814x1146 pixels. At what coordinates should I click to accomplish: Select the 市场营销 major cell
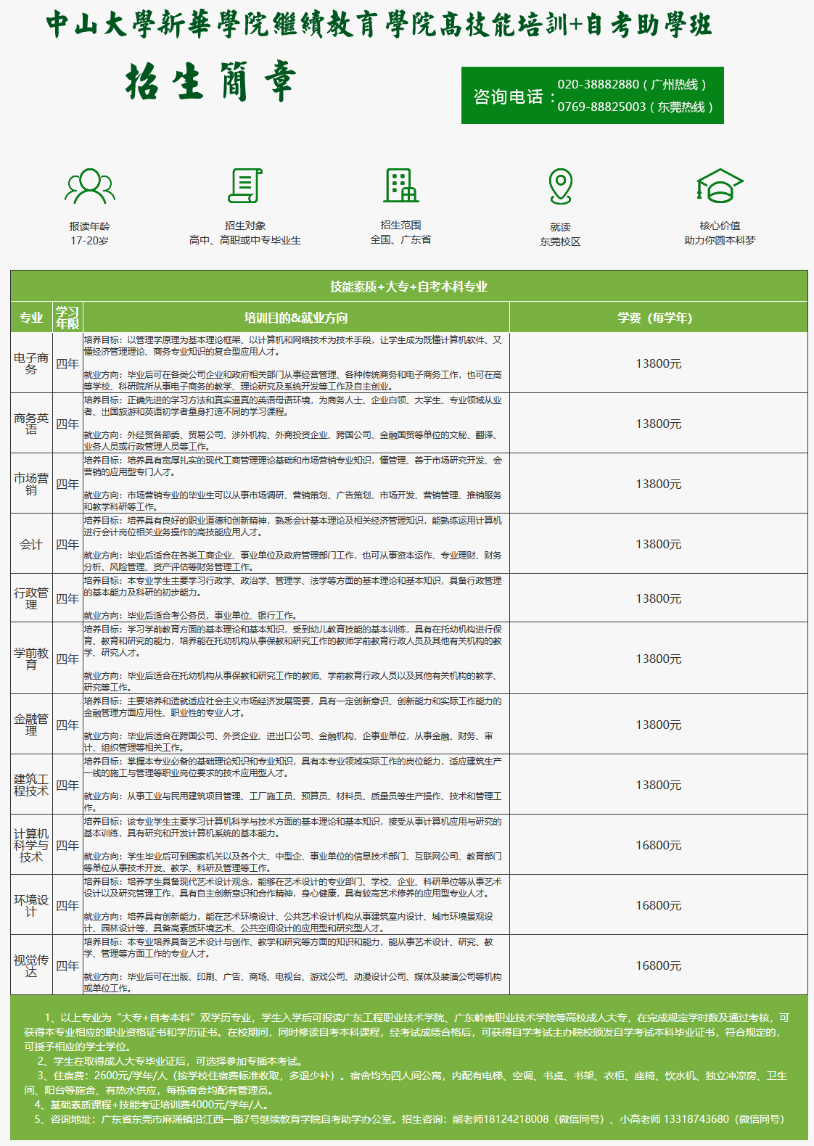point(31,484)
